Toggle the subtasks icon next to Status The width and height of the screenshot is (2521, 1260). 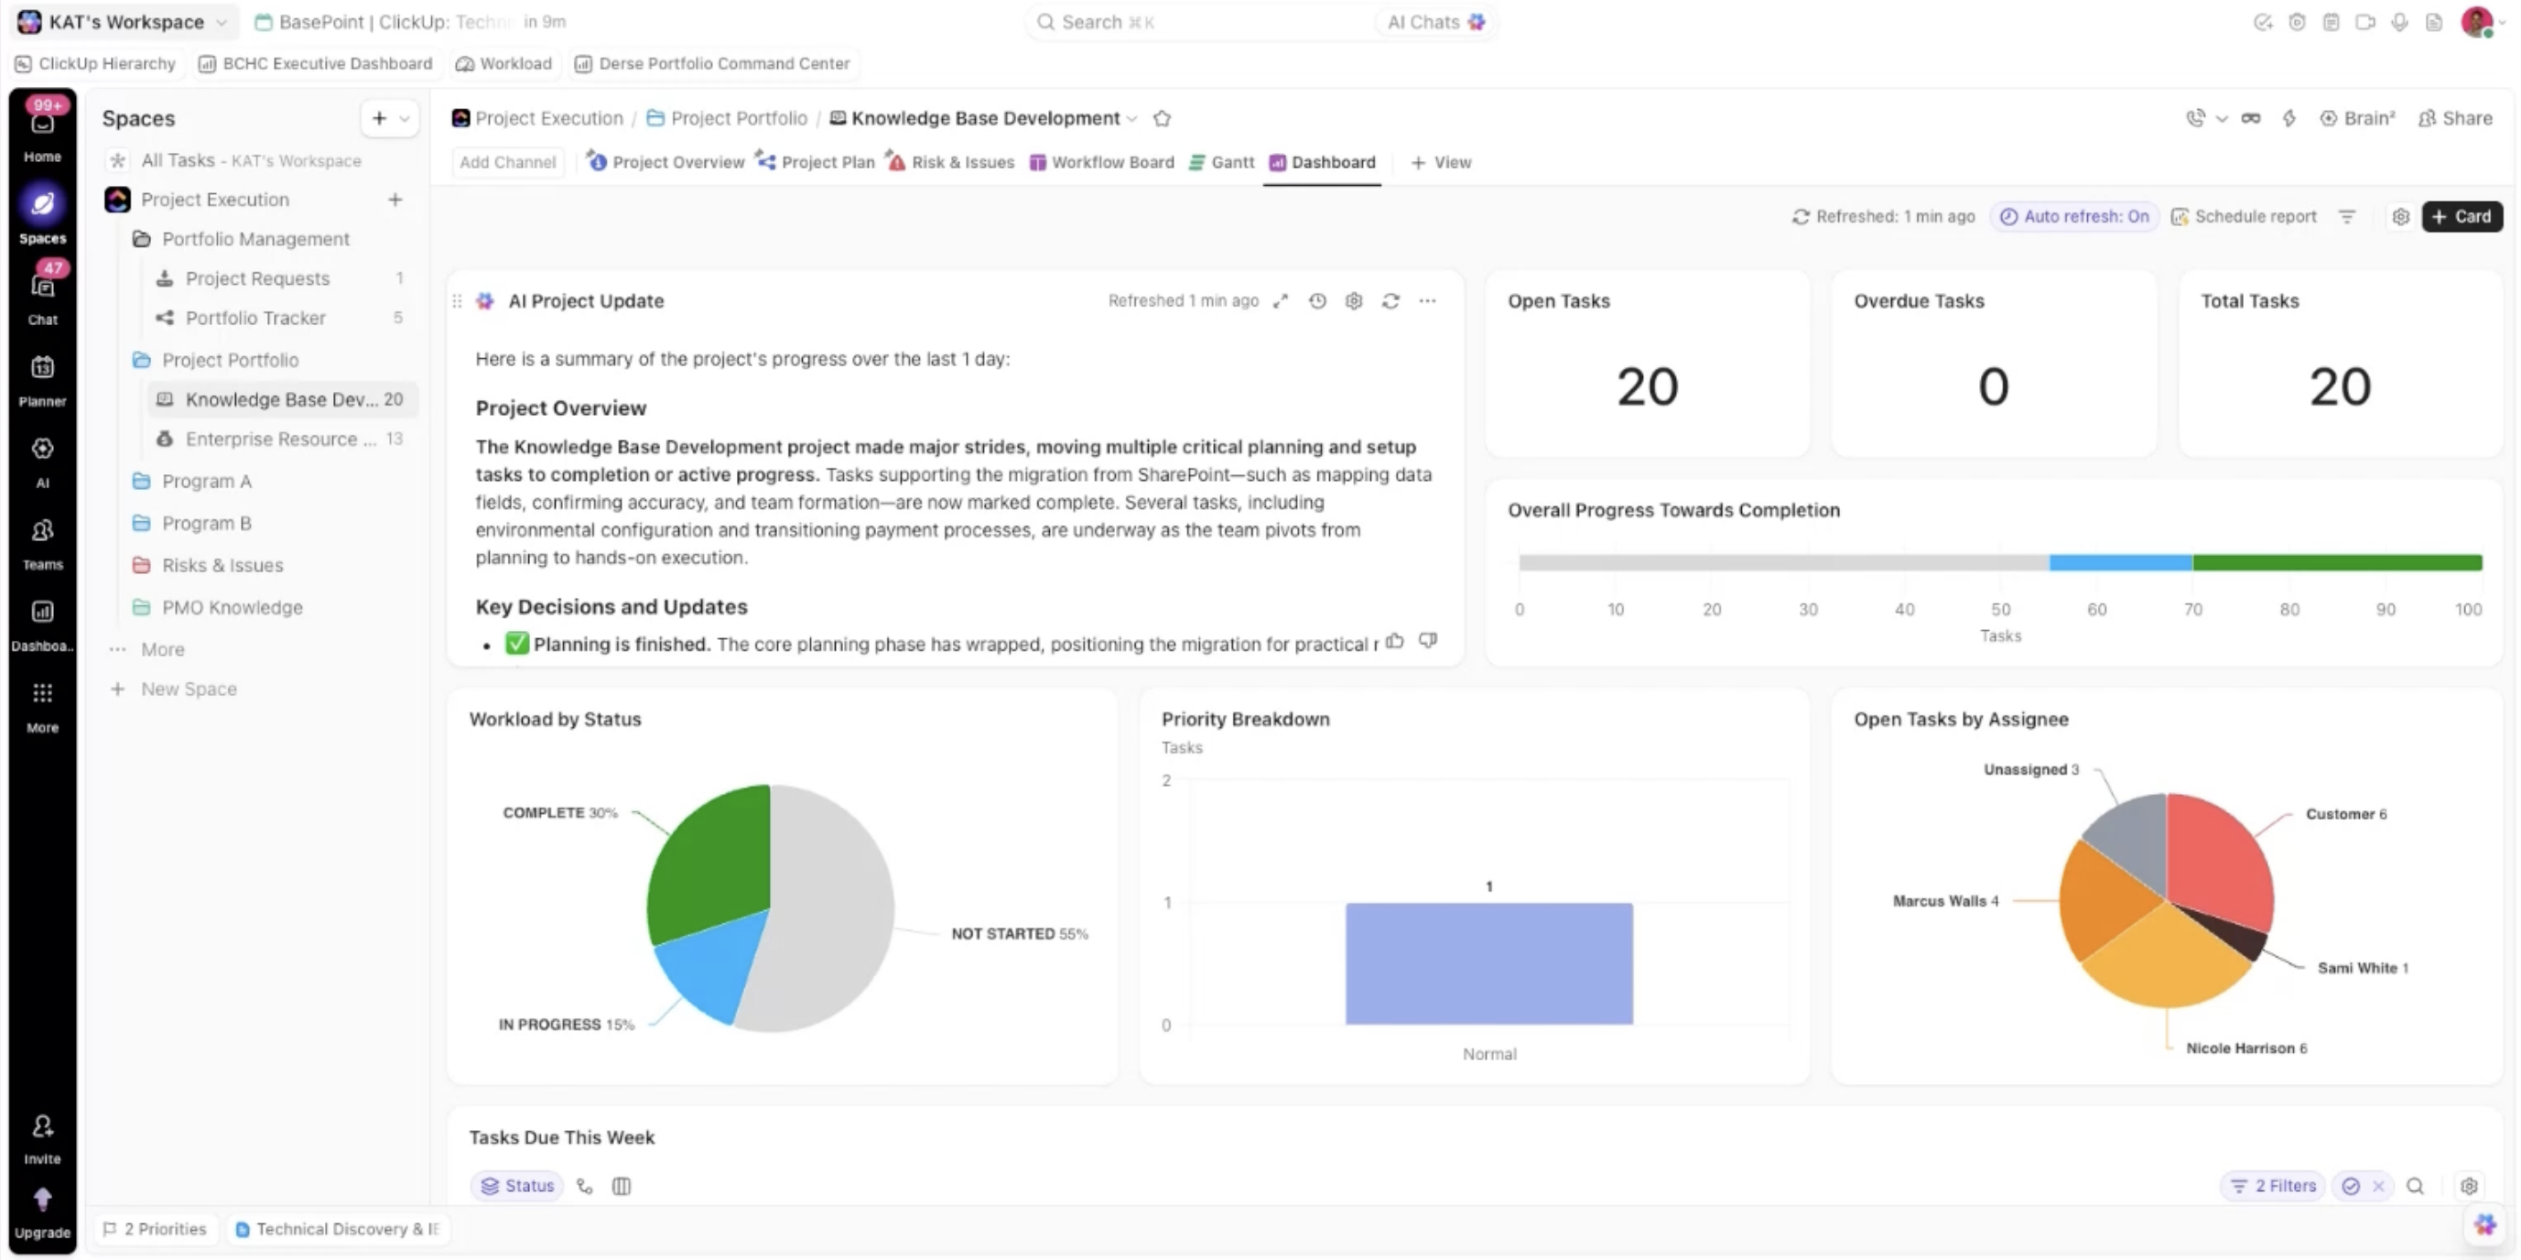(584, 1187)
